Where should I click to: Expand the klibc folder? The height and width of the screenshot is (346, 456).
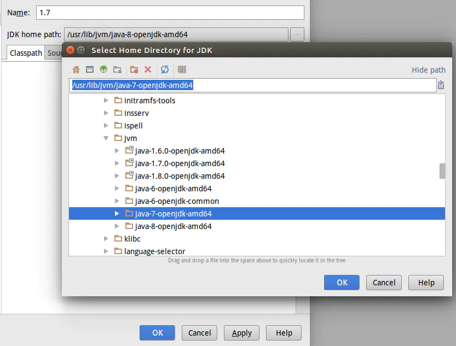click(106, 239)
